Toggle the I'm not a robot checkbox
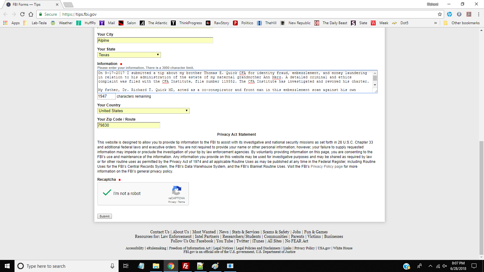The height and width of the screenshot is (272, 484). click(x=107, y=193)
